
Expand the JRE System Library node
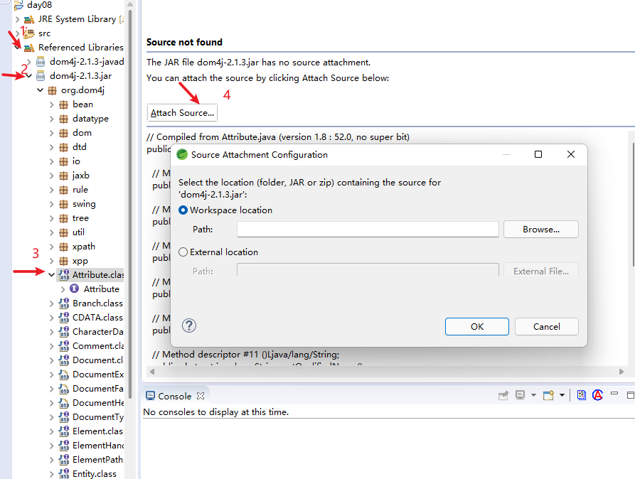17,19
